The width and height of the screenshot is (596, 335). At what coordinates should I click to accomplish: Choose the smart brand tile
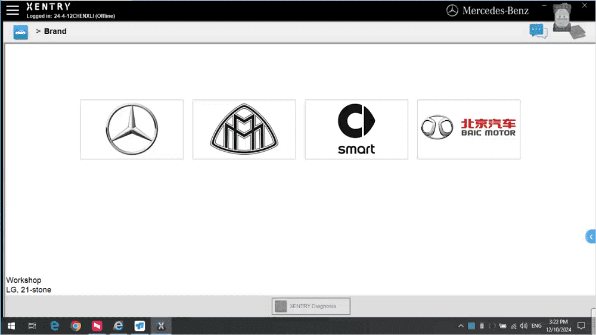coord(356,129)
